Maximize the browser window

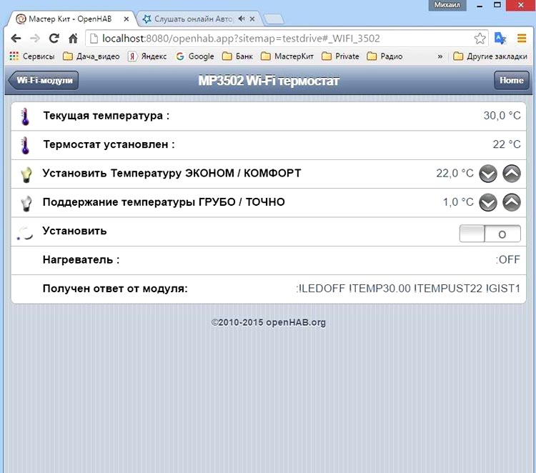click(x=497, y=5)
